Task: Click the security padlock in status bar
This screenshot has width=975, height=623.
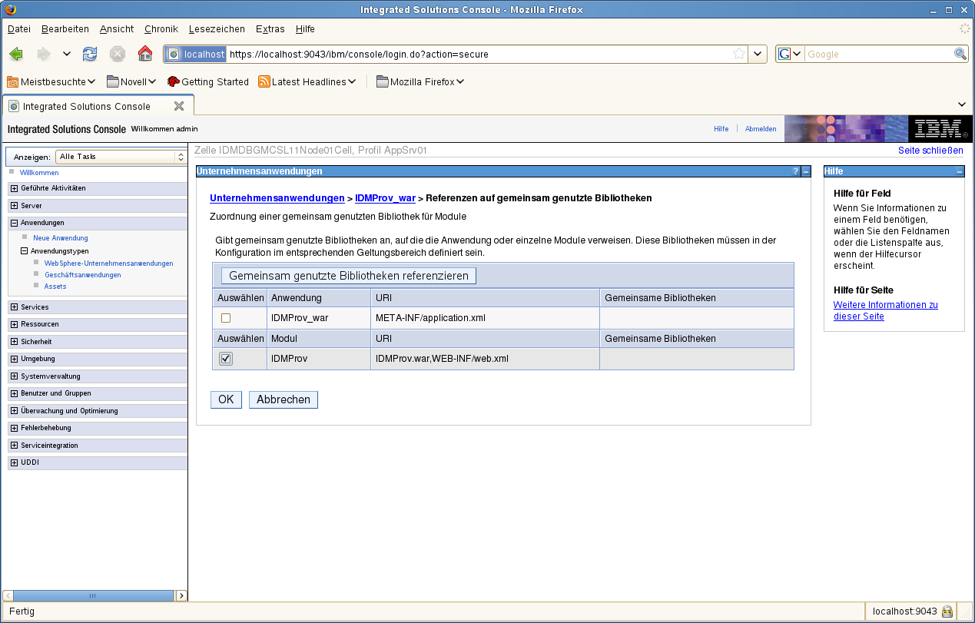Action: pyautogui.click(x=947, y=611)
